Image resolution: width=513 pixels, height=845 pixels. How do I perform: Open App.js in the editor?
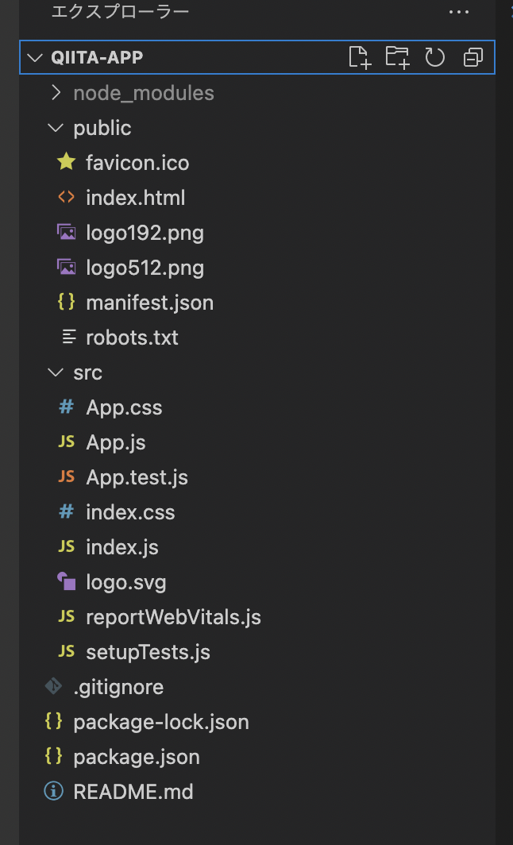pos(116,442)
